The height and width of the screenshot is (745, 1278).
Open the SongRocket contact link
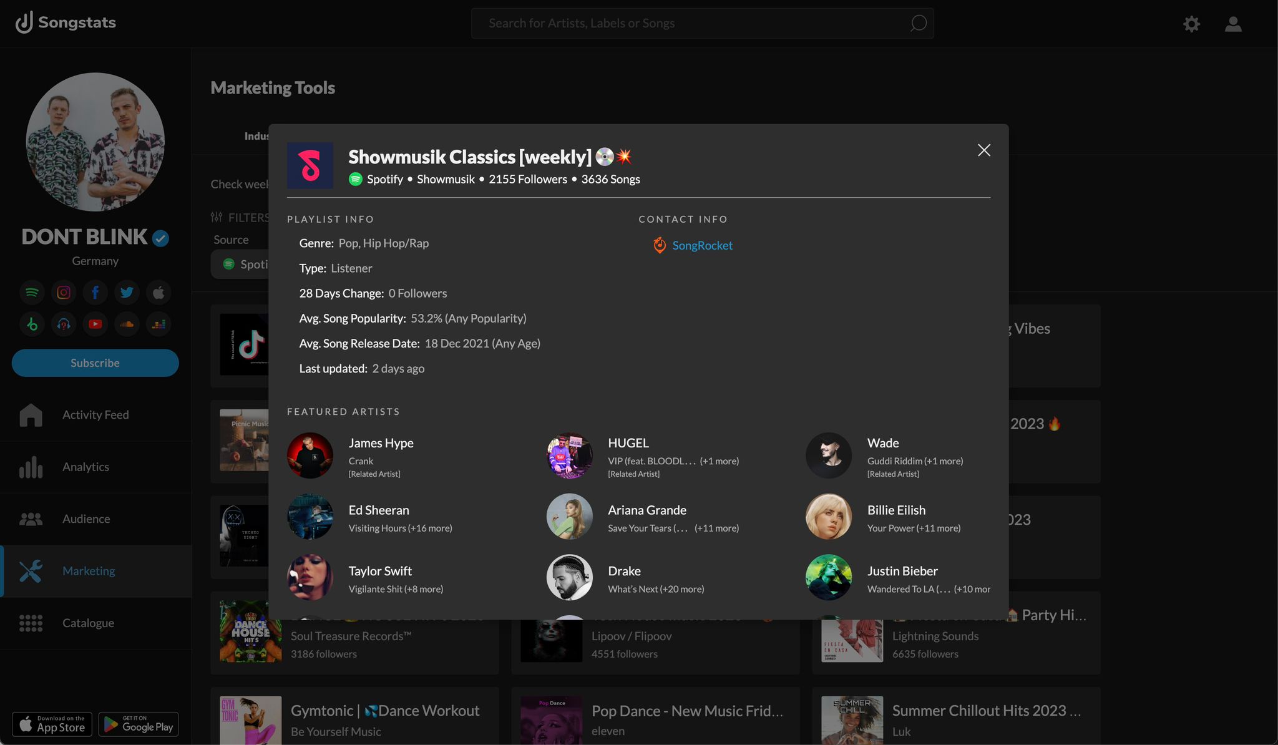click(x=702, y=245)
